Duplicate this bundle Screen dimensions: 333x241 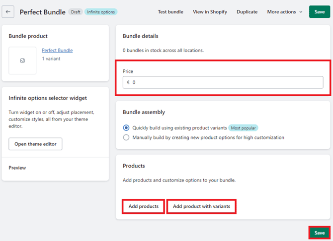click(247, 12)
